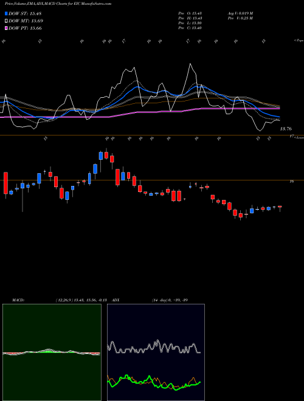
Task: Click the tallest blue candlestick near the peak
Action: pos(95,169)
